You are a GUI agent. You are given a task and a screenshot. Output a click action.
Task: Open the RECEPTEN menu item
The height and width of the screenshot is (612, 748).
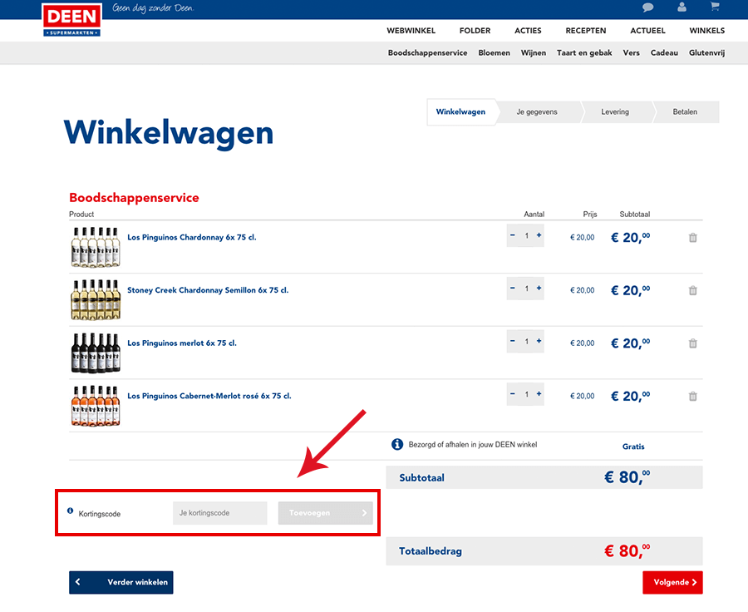coord(586,31)
